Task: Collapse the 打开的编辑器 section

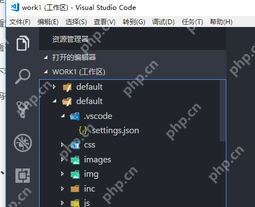Action: click(46, 58)
